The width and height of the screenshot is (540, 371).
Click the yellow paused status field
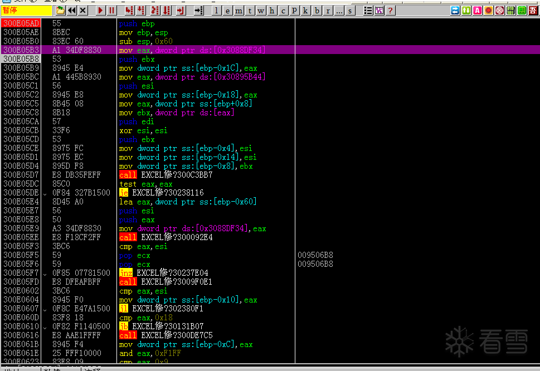[26, 11]
